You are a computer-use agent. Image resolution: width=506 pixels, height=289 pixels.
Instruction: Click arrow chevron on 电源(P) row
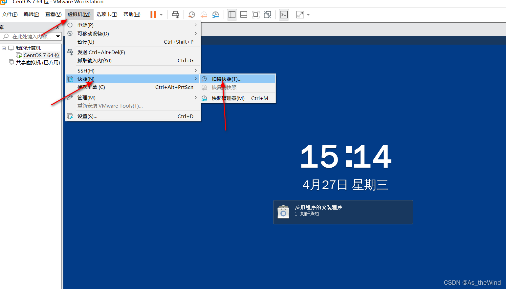click(x=196, y=25)
